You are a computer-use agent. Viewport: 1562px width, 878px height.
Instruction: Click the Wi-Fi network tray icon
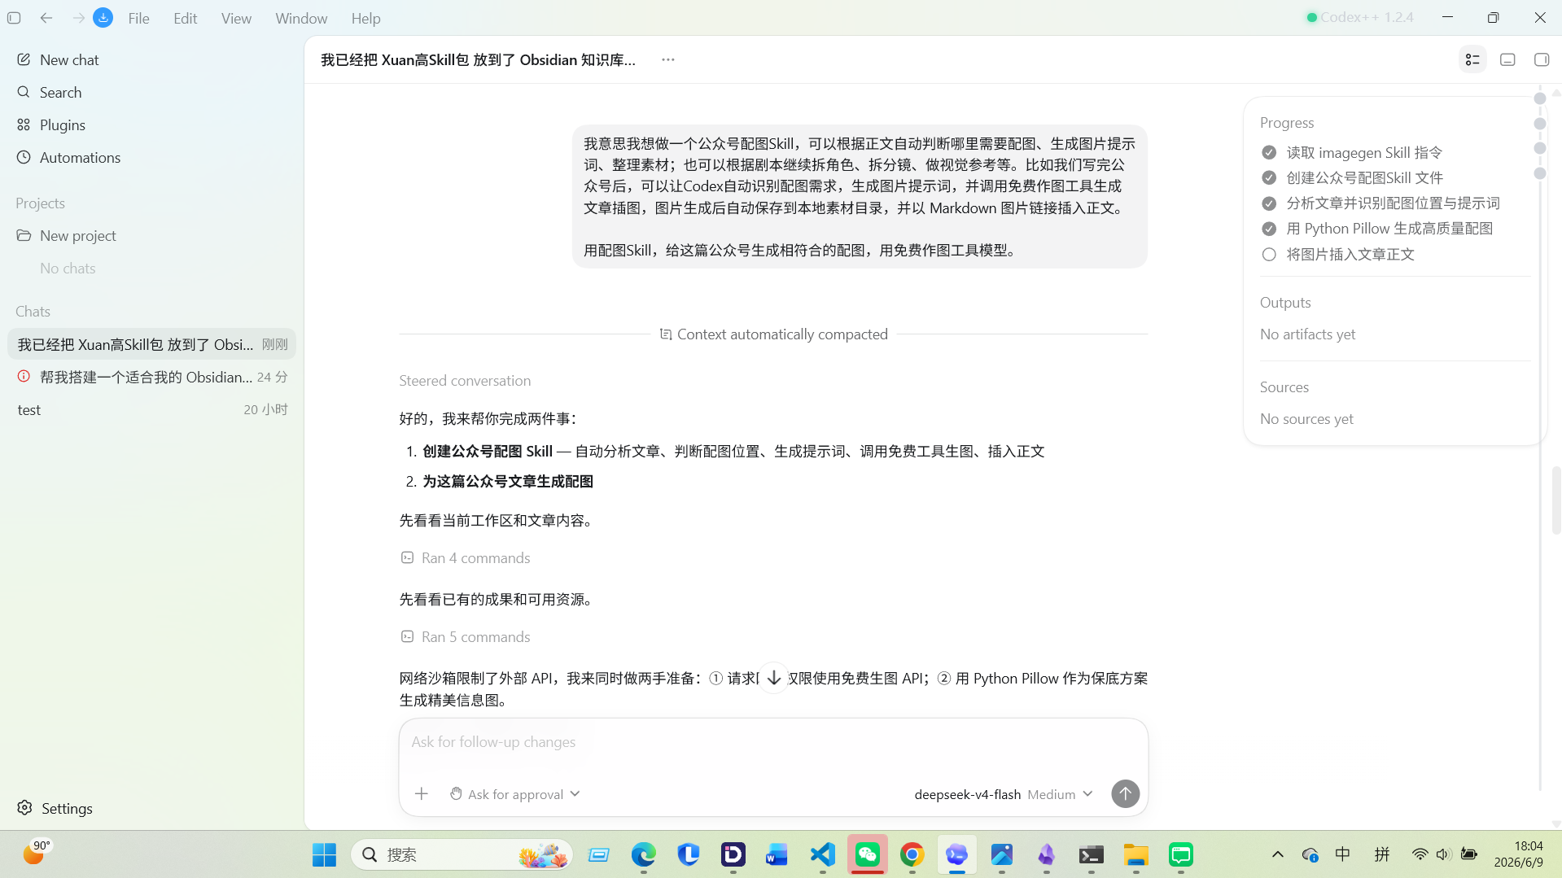[x=1420, y=854]
